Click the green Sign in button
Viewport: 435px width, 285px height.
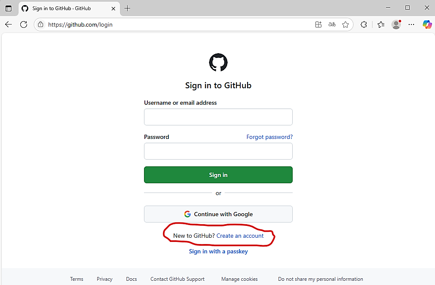[218, 174]
